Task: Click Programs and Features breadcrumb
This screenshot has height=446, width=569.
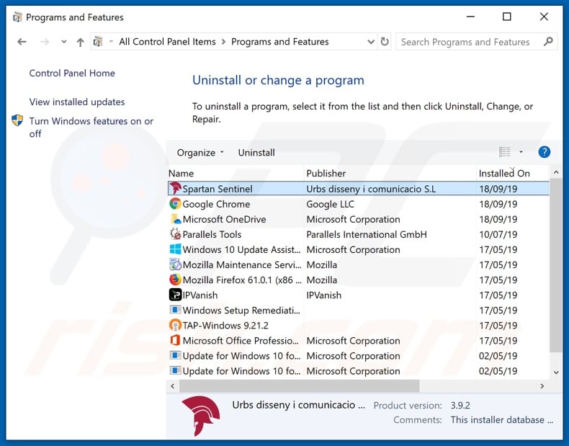Action: pyautogui.click(x=279, y=42)
